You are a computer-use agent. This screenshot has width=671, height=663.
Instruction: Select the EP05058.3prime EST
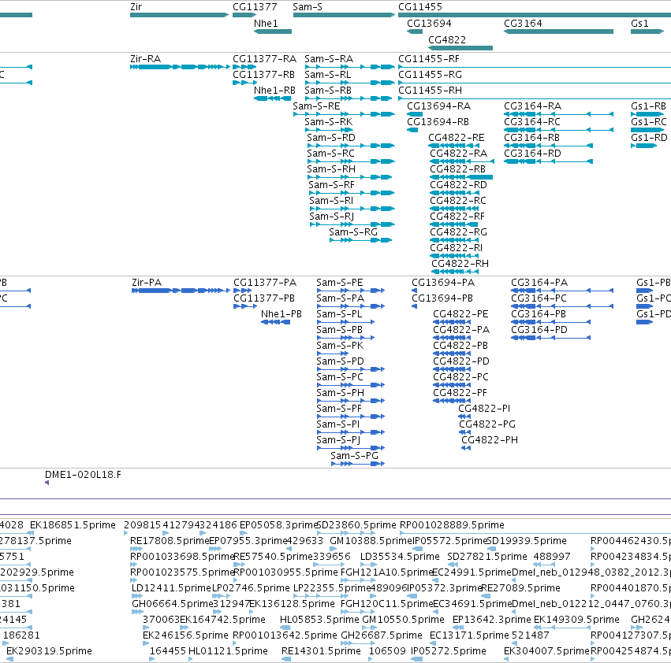[x=244, y=533]
